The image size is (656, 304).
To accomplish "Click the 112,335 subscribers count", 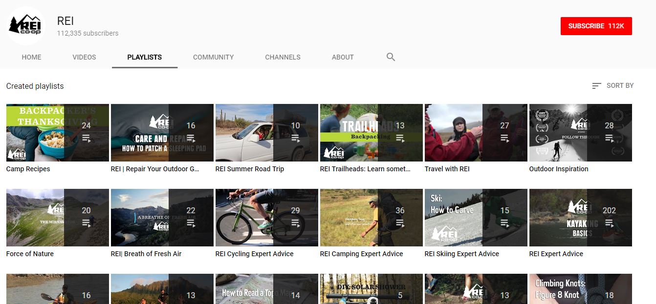I will click(87, 34).
